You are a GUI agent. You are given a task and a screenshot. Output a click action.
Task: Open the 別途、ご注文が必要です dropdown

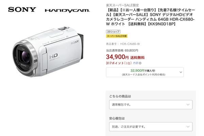[151, 126]
